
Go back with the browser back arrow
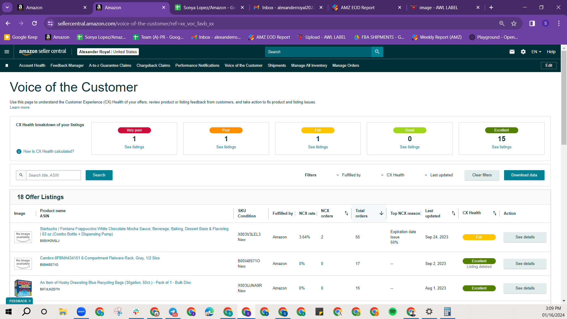pos(8,23)
